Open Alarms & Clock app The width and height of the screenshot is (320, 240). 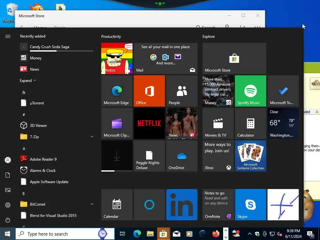pos(57,170)
